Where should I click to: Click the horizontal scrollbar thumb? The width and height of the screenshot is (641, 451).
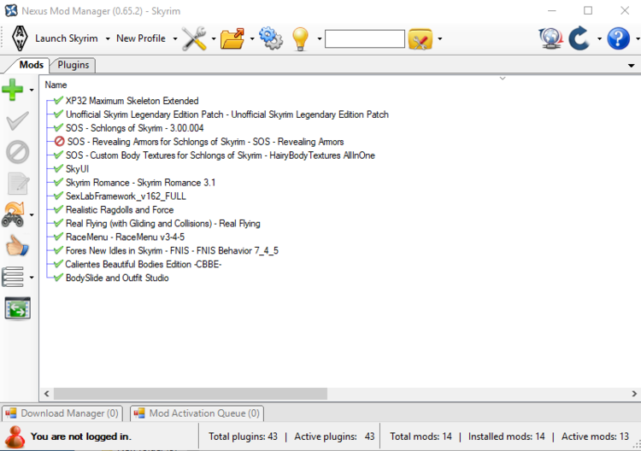tap(191, 394)
